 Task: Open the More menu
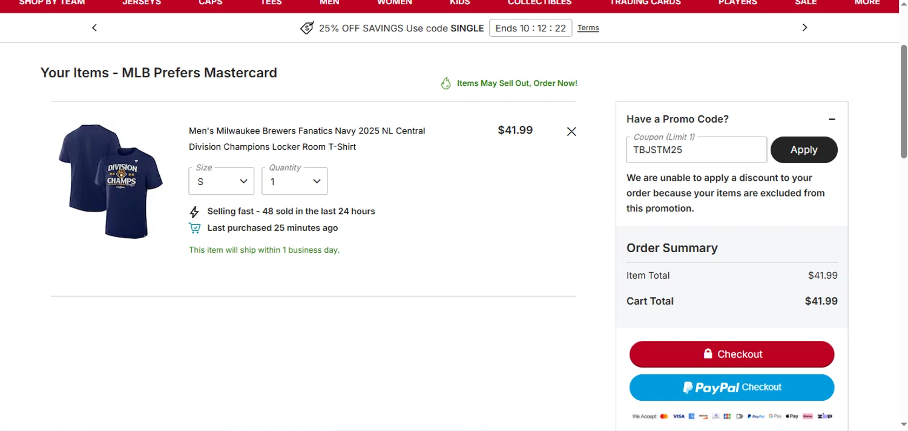(x=867, y=3)
